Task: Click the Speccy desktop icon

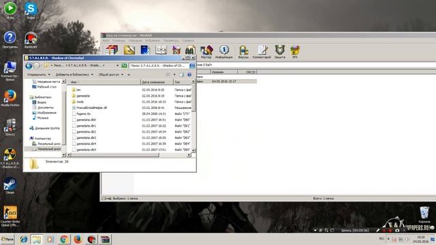Action: (x=10, y=127)
